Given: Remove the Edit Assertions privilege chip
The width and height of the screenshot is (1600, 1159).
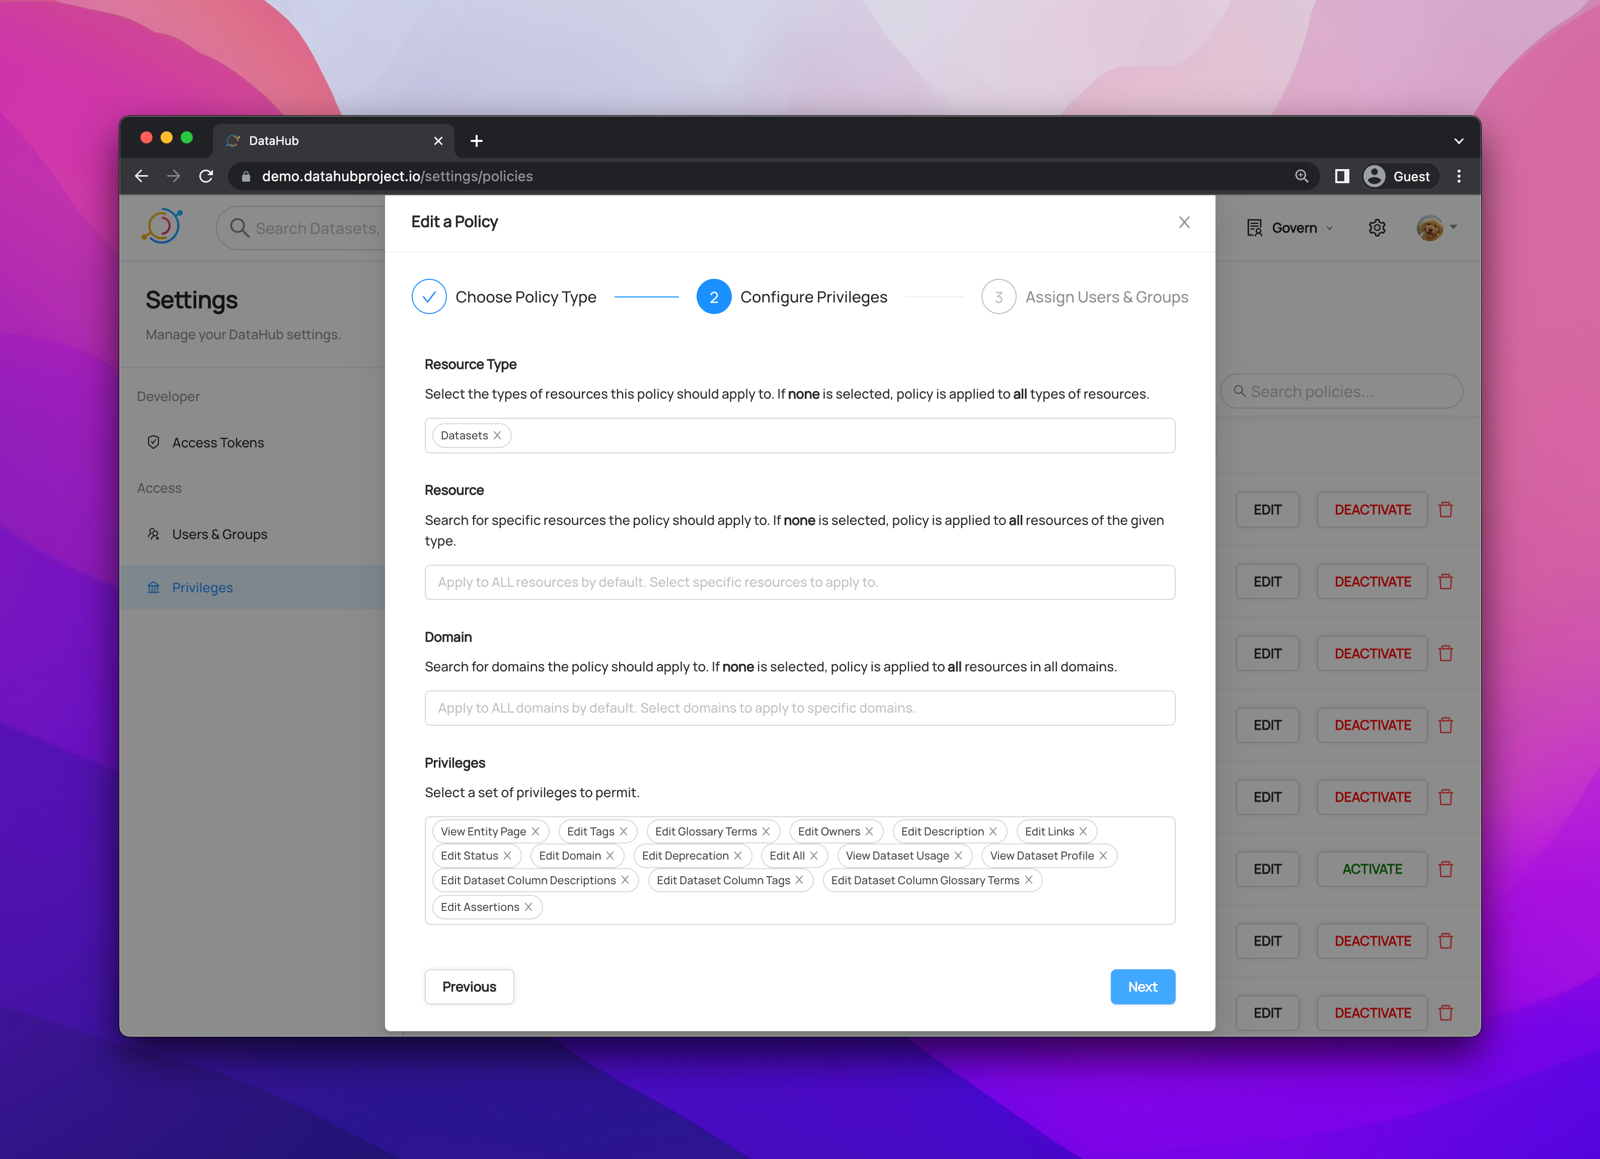Looking at the screenshot, I should pos(528,906).
